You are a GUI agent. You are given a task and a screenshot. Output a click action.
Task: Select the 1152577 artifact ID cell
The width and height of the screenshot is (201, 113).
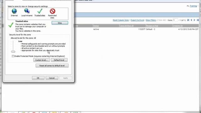[142, 29]
